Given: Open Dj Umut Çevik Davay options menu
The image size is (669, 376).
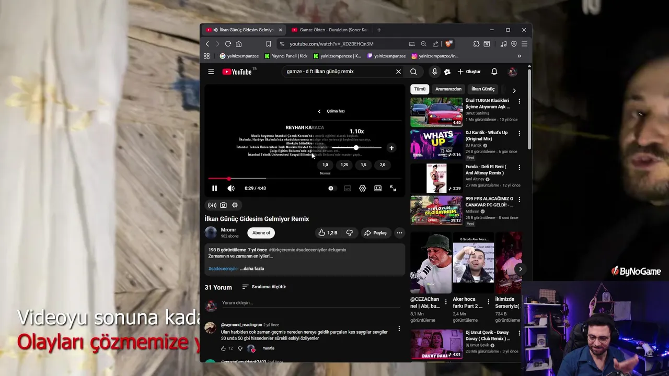Looking at the screenshot, I should pos(519,333).
